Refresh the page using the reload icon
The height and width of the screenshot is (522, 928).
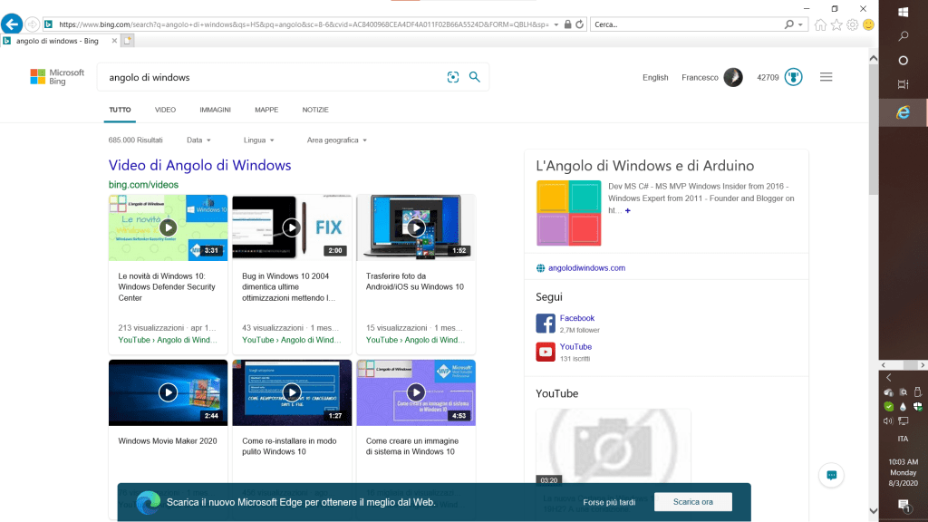click(x=579, y=24)
